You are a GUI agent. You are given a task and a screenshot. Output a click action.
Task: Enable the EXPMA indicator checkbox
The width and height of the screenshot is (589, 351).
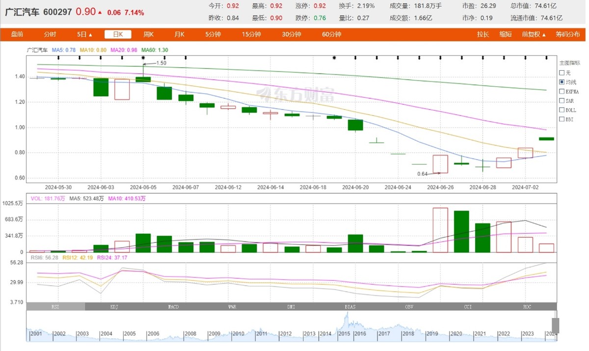tap(562, 91)
